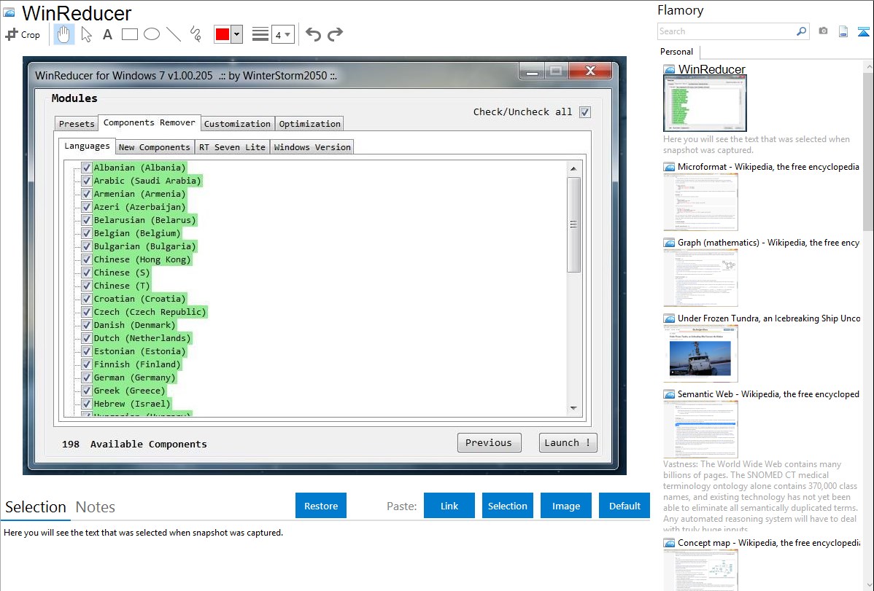Select the Personal tab in Flamory panel
This screenshot has height=591, width=874.
pos(676,52)
